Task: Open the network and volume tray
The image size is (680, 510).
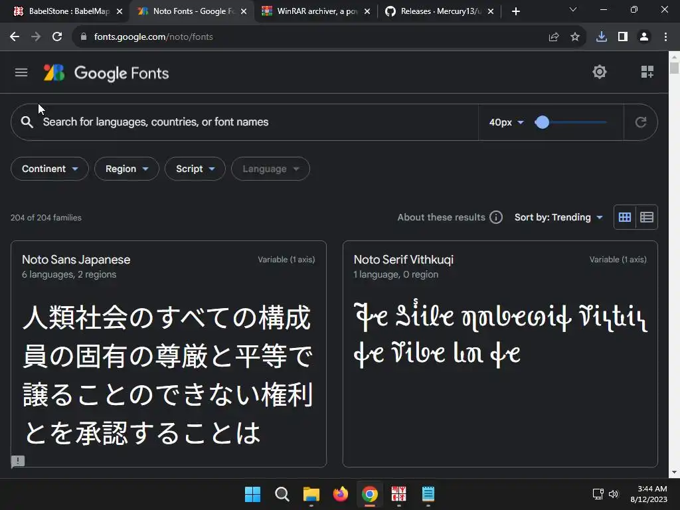Action: pyautogui.click(x=606, y=494)
